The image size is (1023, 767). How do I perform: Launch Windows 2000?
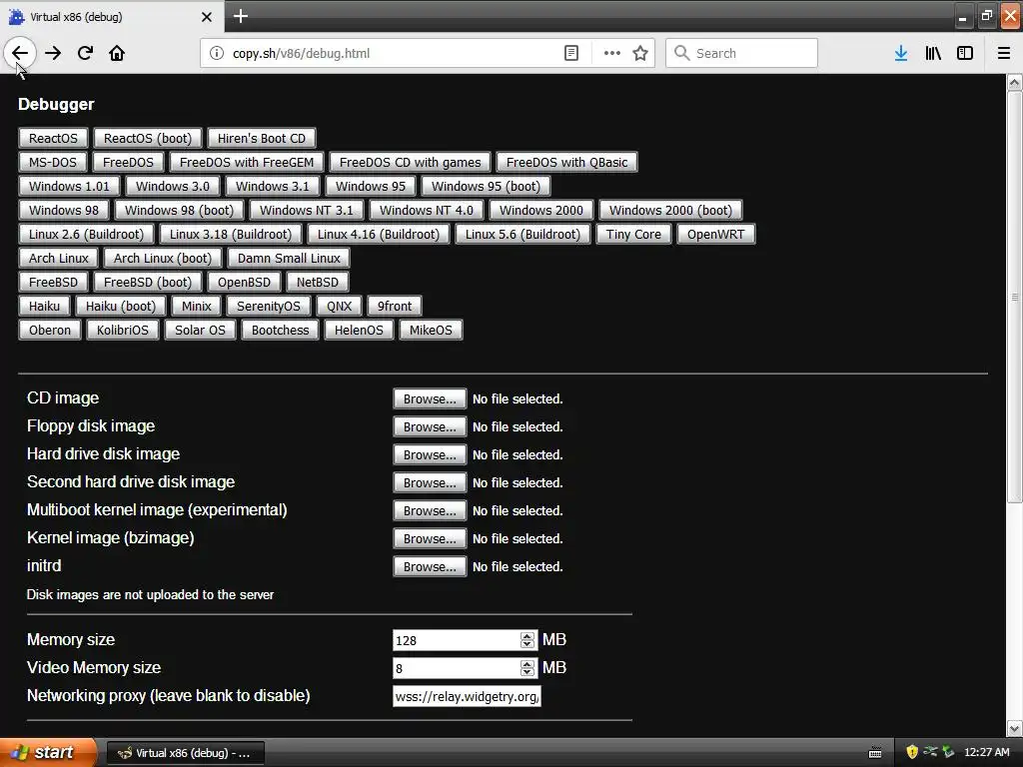[x=540, y=211]
